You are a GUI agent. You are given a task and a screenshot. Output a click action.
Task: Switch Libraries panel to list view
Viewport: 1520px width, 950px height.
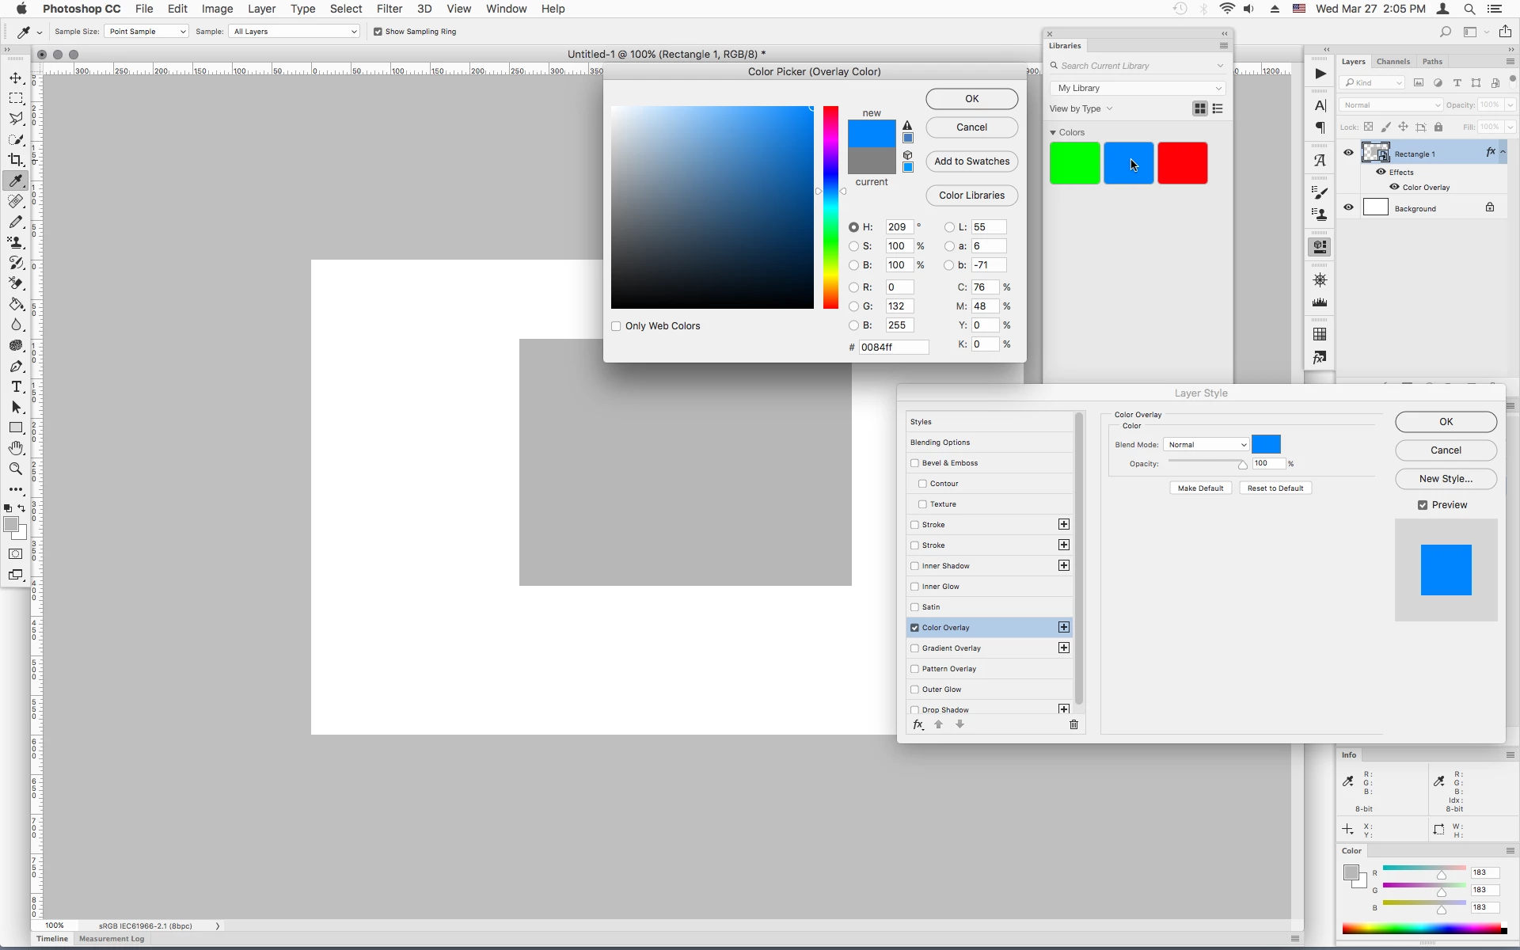pyautogui.click(x=1218, y=108)
